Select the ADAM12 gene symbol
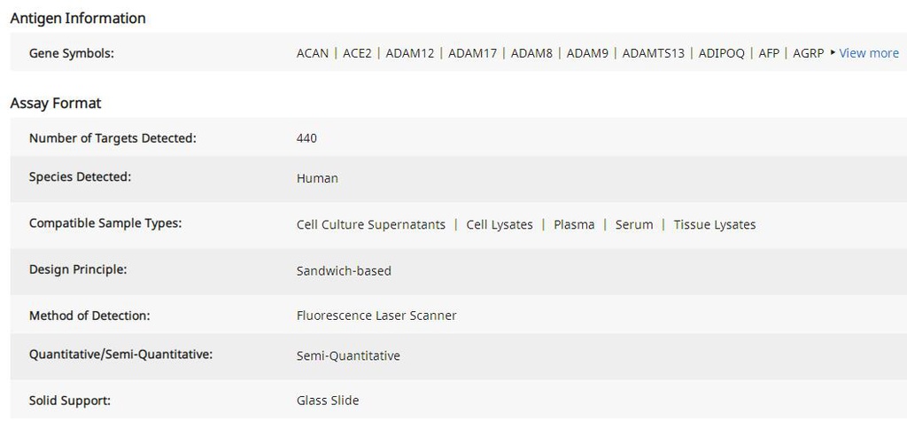 (410, 53)
